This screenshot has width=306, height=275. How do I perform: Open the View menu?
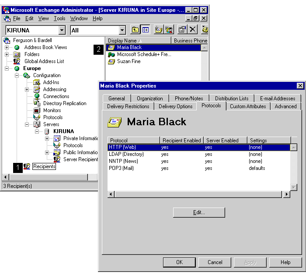[x=43, y=18]
